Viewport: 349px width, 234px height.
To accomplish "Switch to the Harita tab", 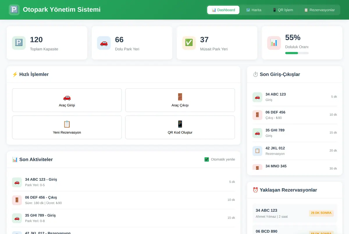I will (254, 10).
